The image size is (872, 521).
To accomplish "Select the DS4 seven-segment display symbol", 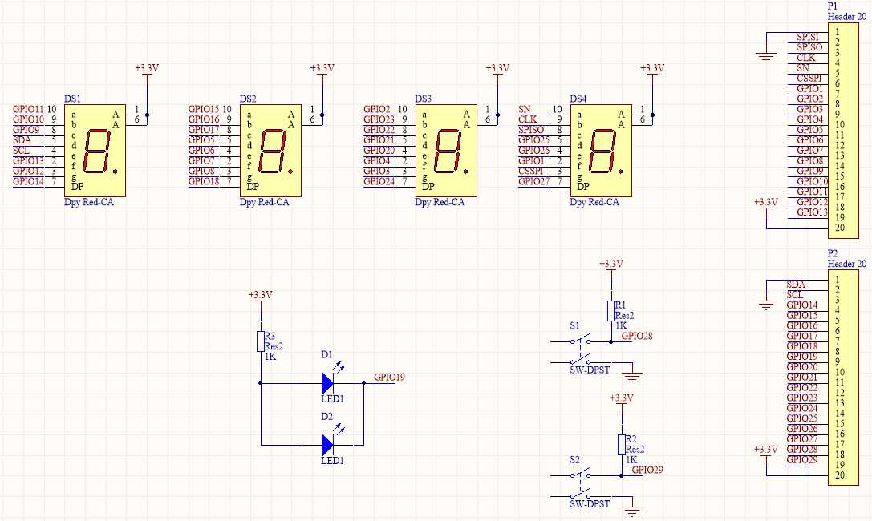I will (x=601, y=150).
